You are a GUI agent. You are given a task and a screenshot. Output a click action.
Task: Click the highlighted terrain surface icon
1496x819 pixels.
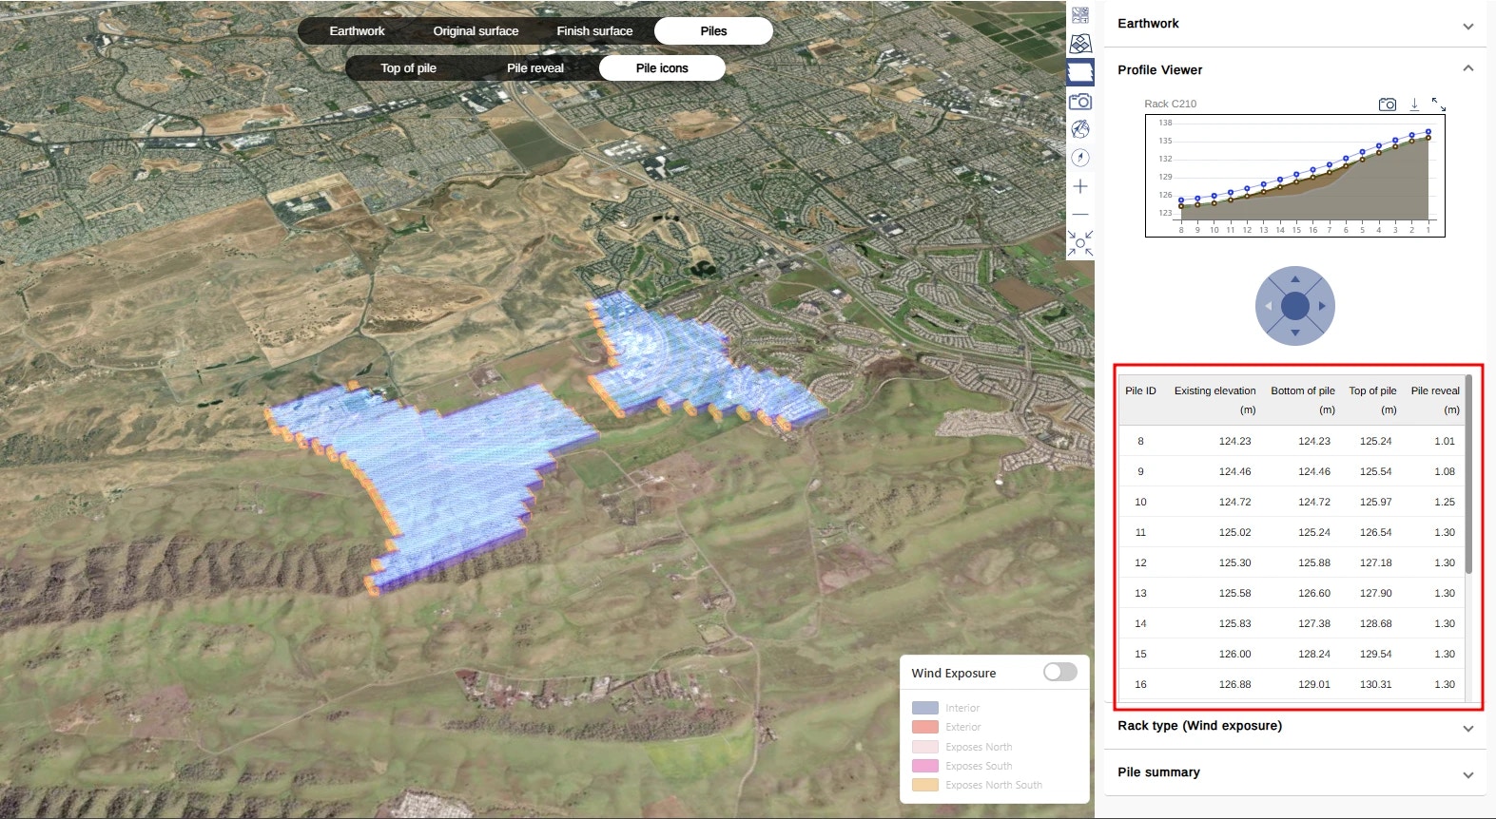pos(1080,72)
